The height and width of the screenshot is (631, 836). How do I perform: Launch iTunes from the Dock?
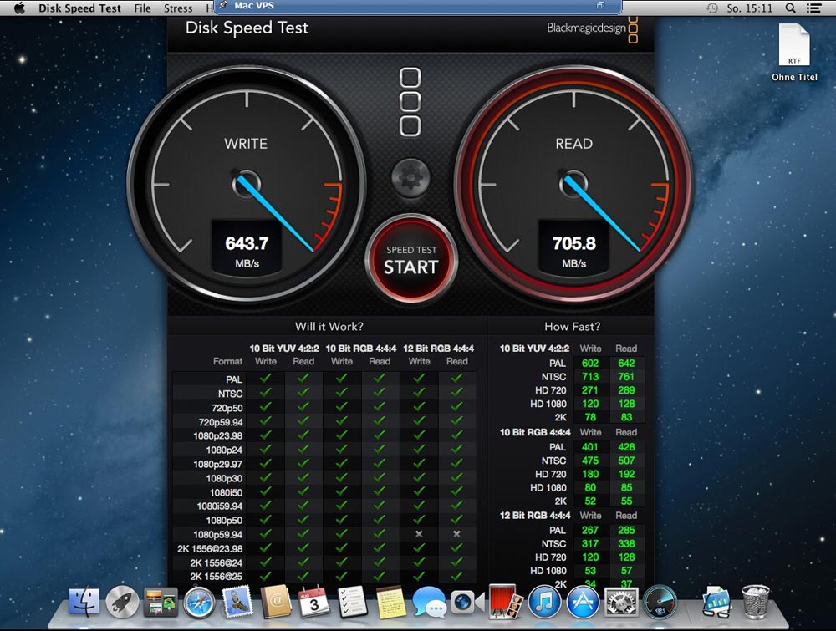[x=544, y=603]
